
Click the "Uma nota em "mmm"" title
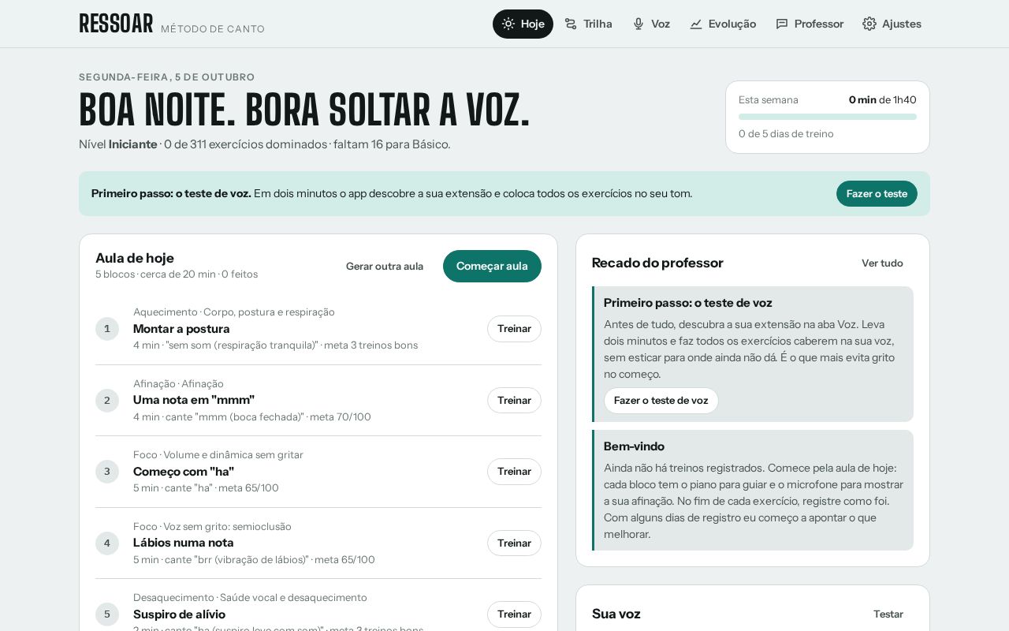(194, 400)
